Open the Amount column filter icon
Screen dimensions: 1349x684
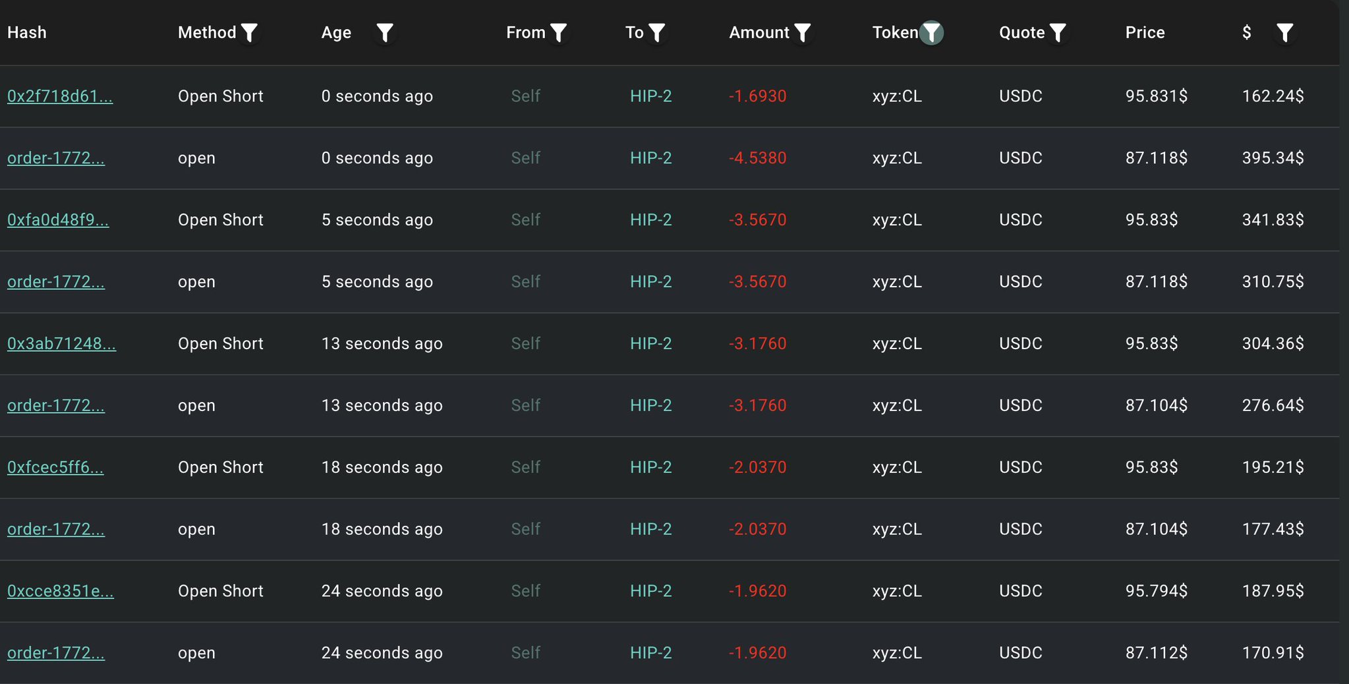(x=802, y=32)
